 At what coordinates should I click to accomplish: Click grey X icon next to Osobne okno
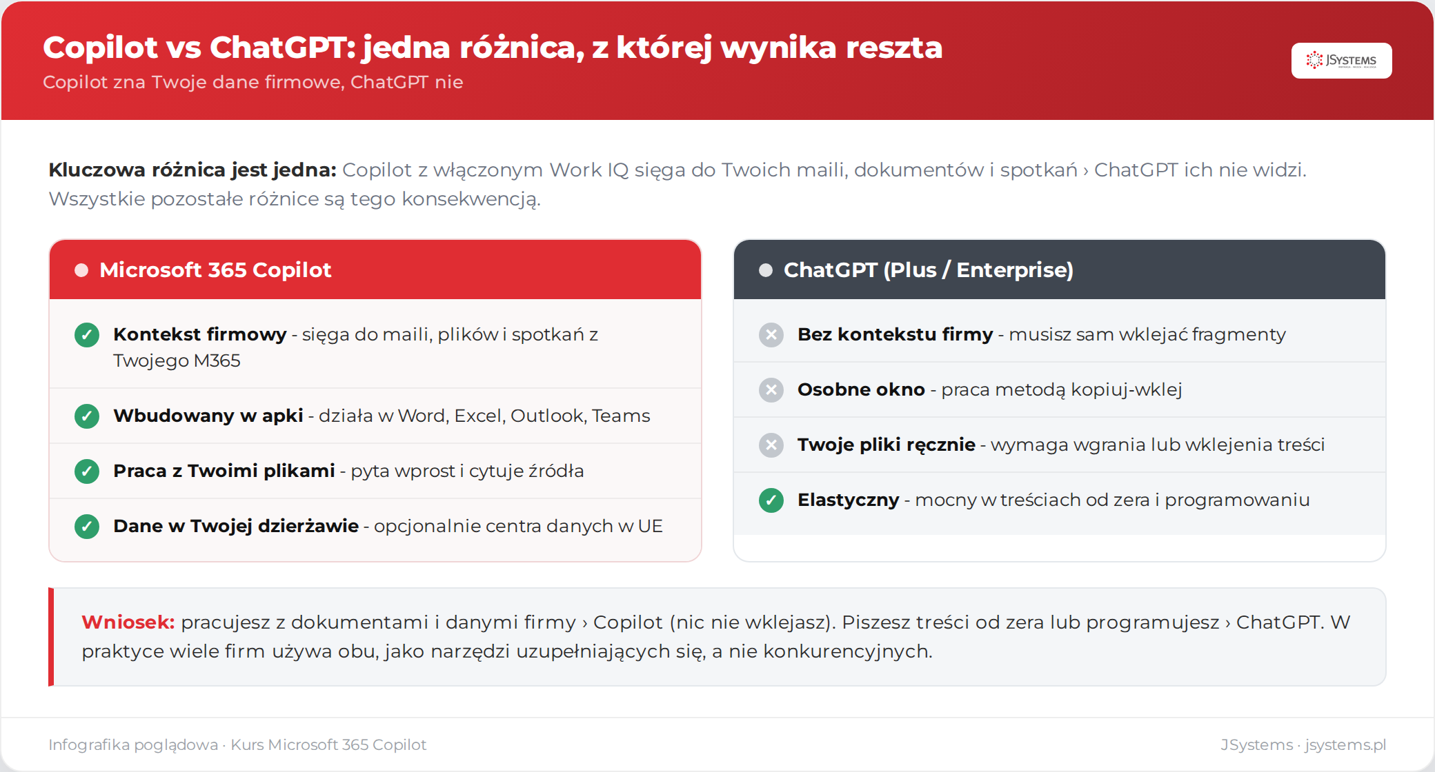(771, 390)
